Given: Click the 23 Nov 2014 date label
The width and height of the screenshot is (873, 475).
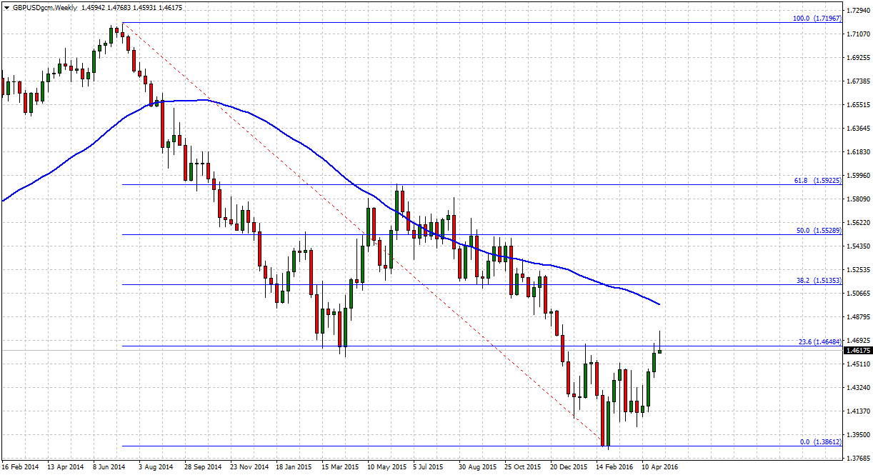Looking at the screenshot, I should (x=249, y=466).
